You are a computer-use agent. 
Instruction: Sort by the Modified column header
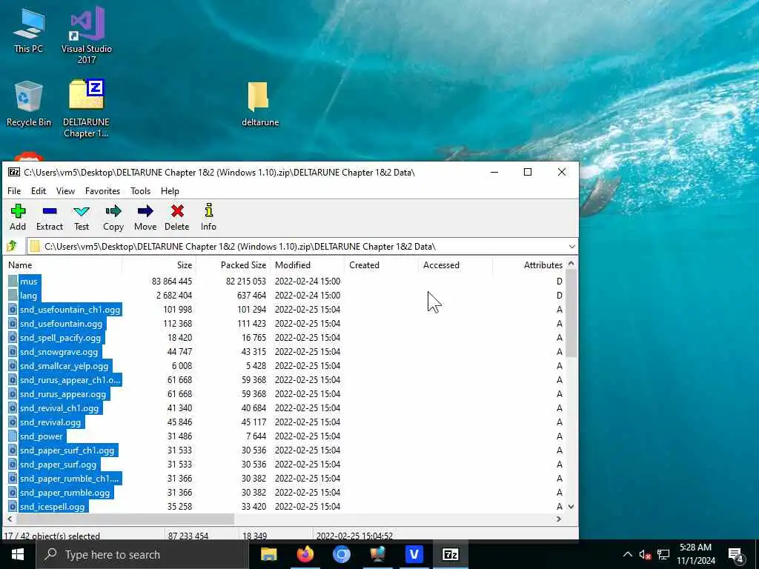point(307,265)
